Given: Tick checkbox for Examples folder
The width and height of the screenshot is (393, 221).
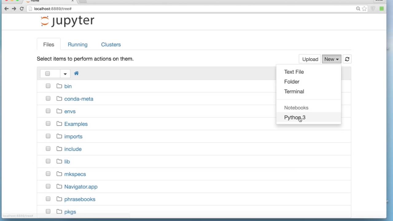Looking at the screenshot, I should pos(48,124).
